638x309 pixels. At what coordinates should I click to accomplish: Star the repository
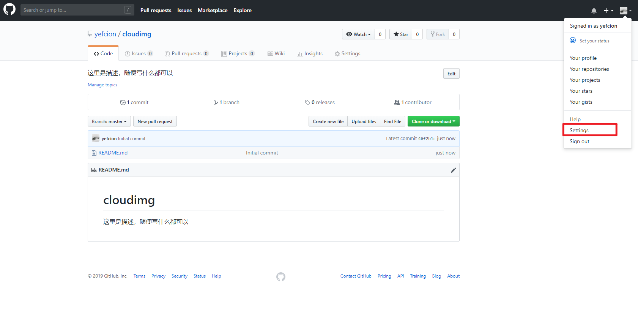coord(401,34)
